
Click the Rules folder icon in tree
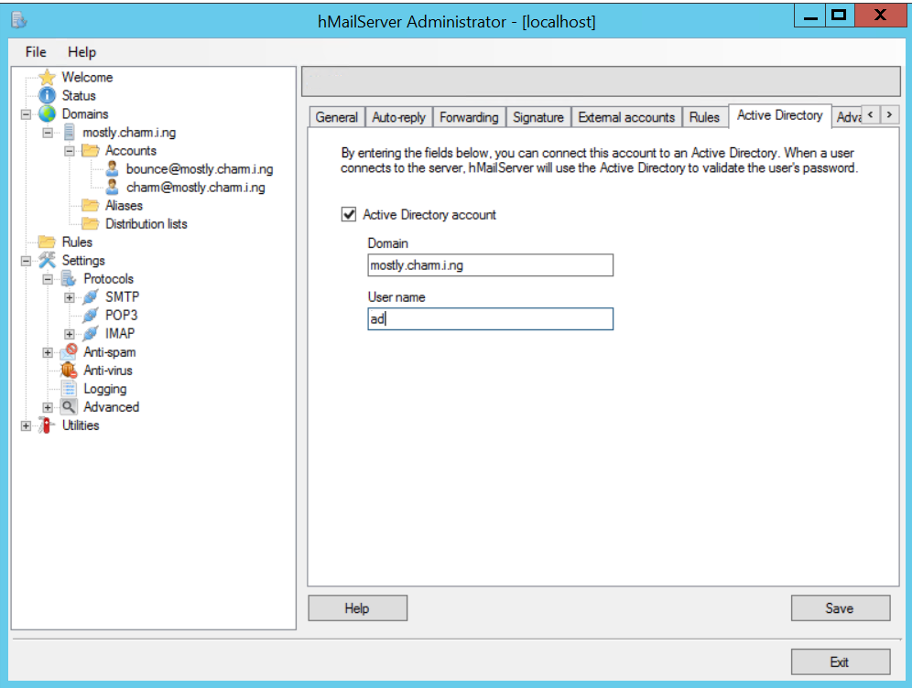click(x=47, y=242)
